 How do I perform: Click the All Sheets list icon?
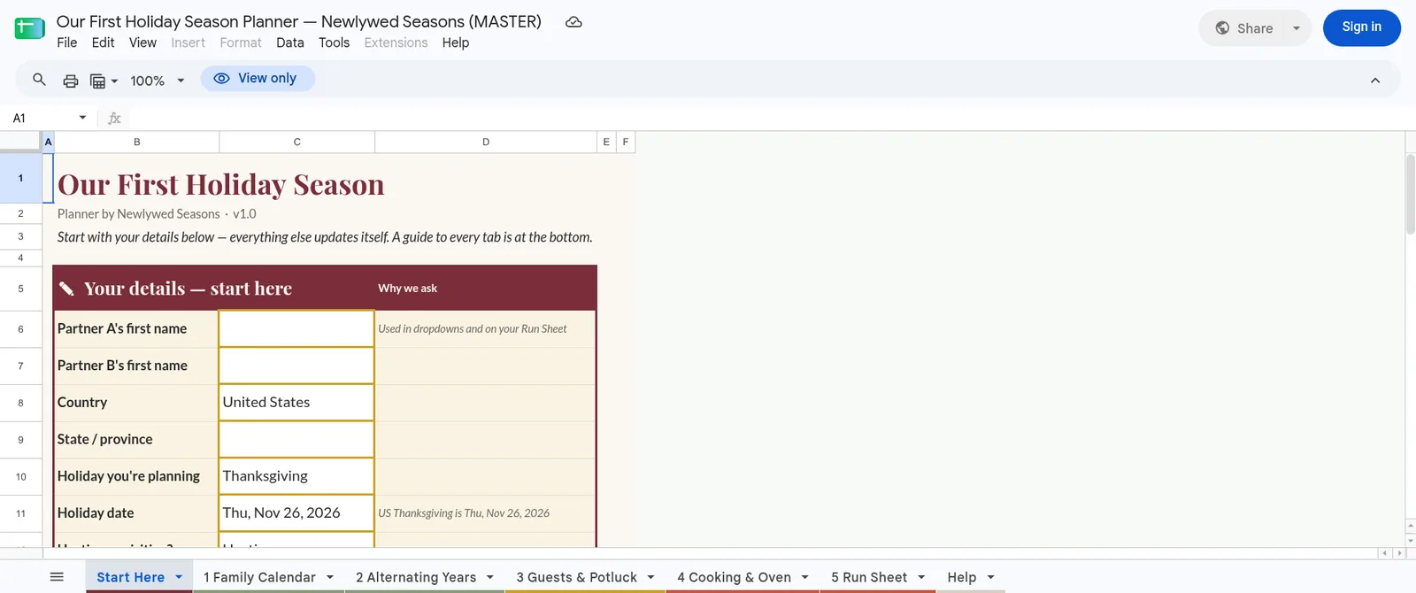coord(57,577)
